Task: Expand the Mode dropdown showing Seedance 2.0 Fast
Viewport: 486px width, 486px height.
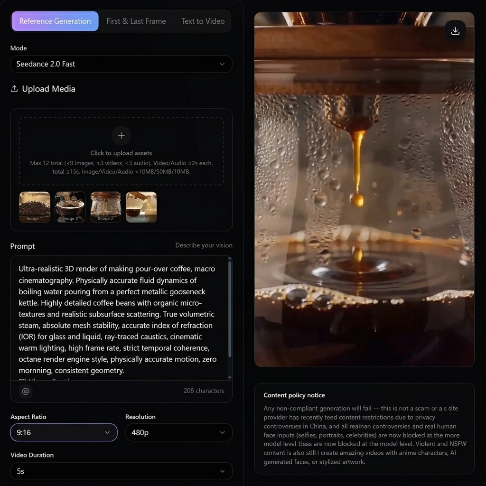Action: tap(121, 64)
